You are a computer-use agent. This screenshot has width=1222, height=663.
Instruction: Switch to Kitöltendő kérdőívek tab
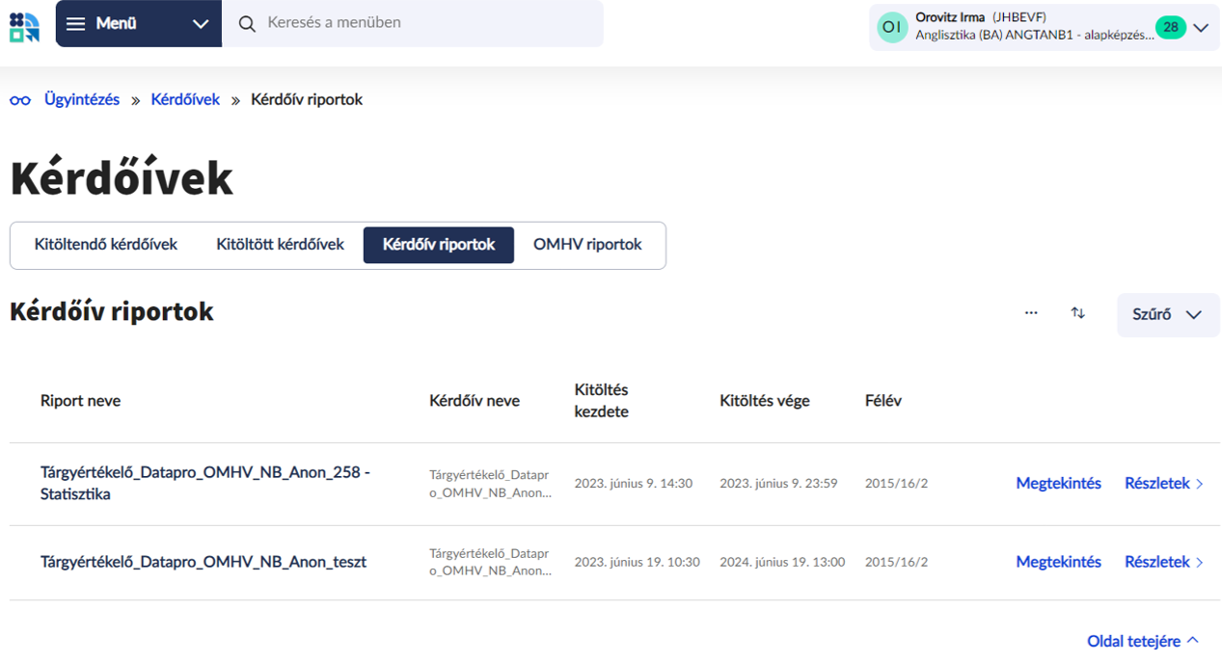[106, 245]
